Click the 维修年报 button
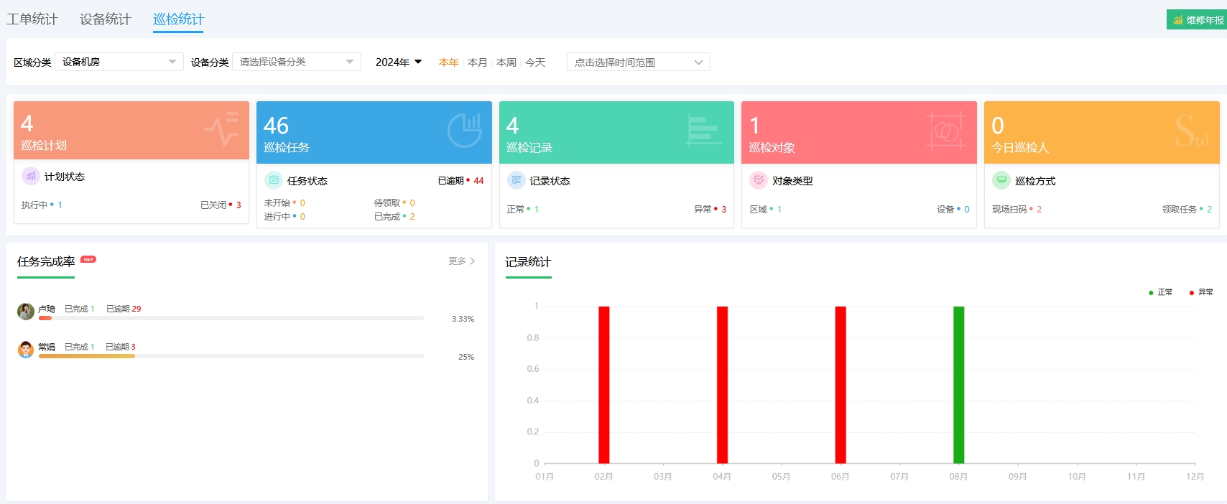The width and height of the screenshot is (1227, 504). tap(1198, 20)
